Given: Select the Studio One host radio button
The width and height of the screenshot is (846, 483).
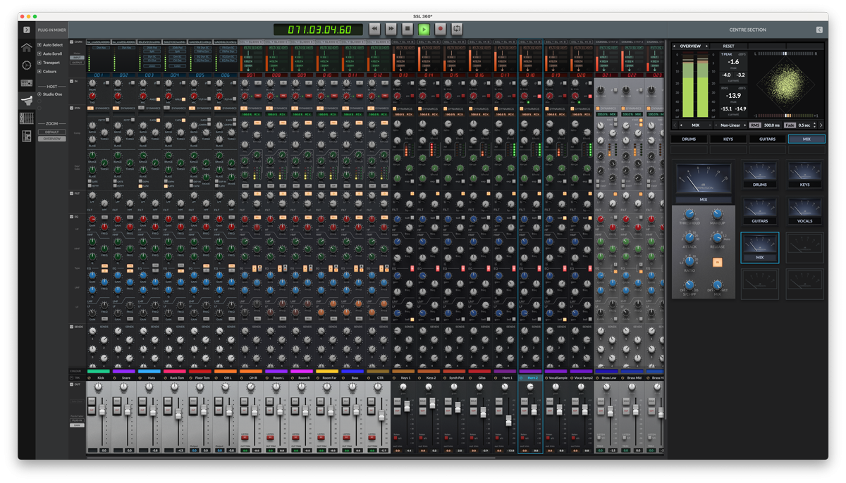Looking at the screenshot, I should tap(39, 94).
